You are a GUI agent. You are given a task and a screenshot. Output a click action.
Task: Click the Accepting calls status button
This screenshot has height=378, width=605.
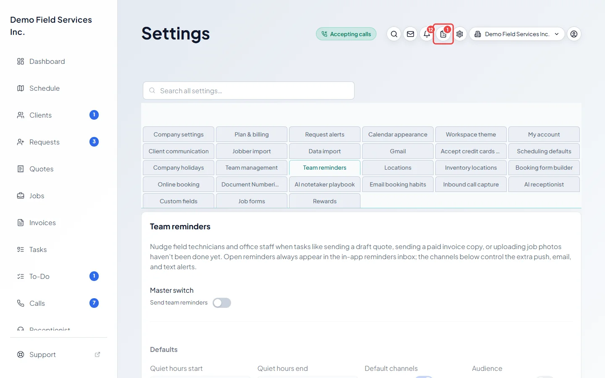[x=346, y=34]
